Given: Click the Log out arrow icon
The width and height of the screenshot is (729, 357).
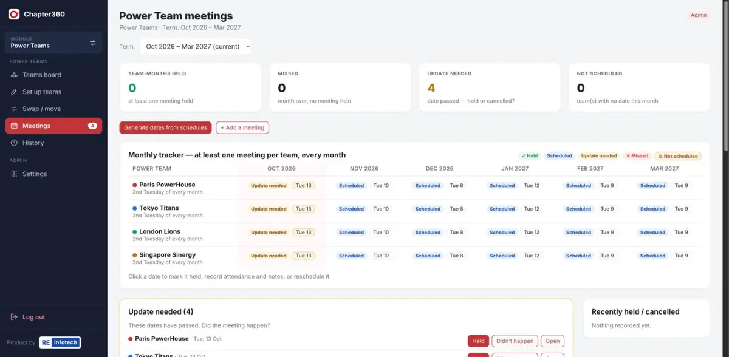Looking at the screenshot, I should click(15, 317).
